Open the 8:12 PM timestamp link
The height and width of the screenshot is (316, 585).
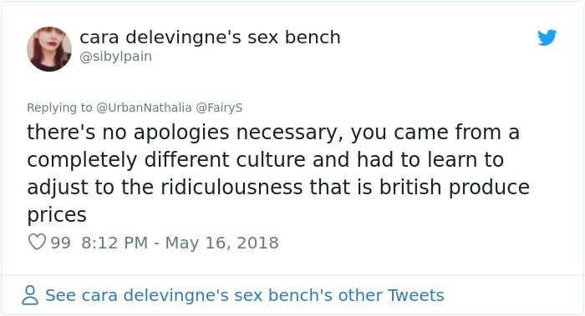[114, 243]
